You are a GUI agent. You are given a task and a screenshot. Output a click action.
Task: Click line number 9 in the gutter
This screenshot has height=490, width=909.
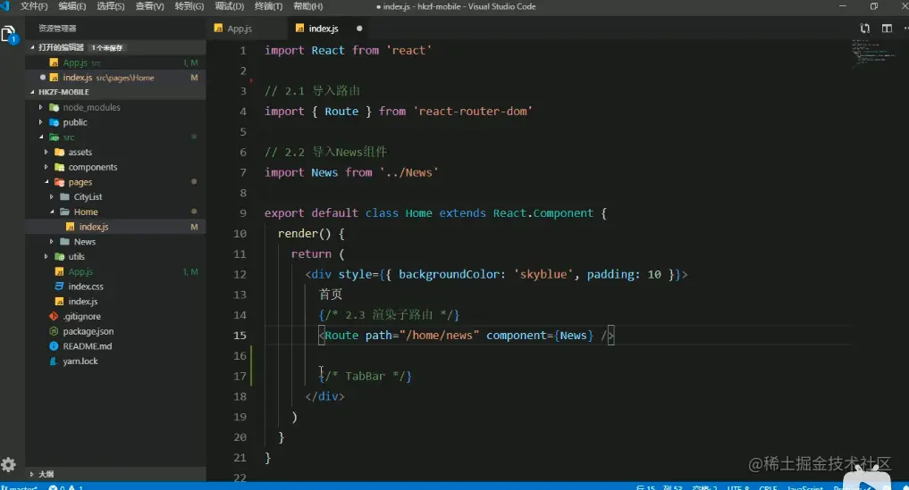(x=243, y=213)
